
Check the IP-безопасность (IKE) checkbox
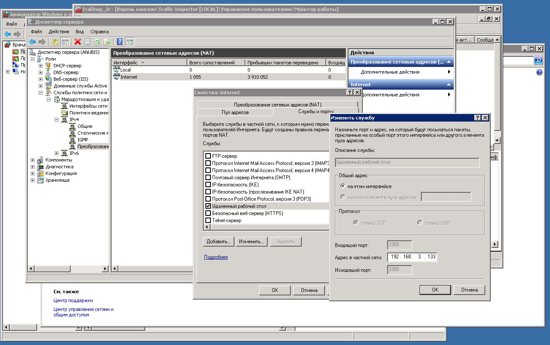point(208,185)
